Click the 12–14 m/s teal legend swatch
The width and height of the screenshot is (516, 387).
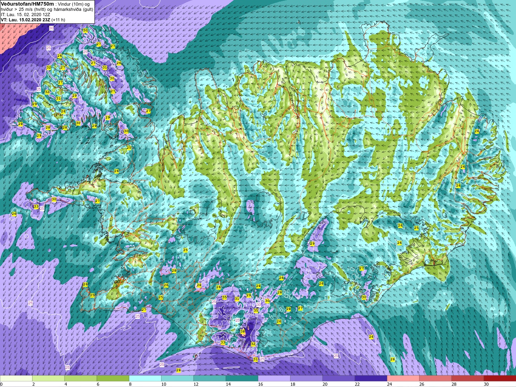tap(210, 379)
